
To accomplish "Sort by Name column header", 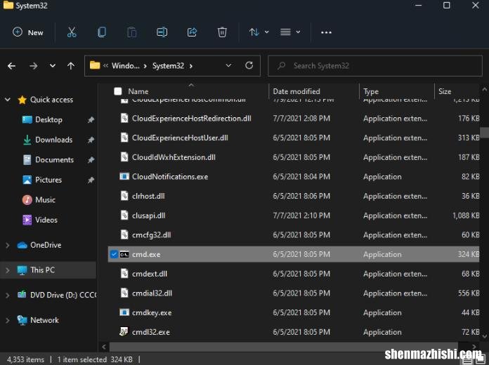I will click(138, 91).
